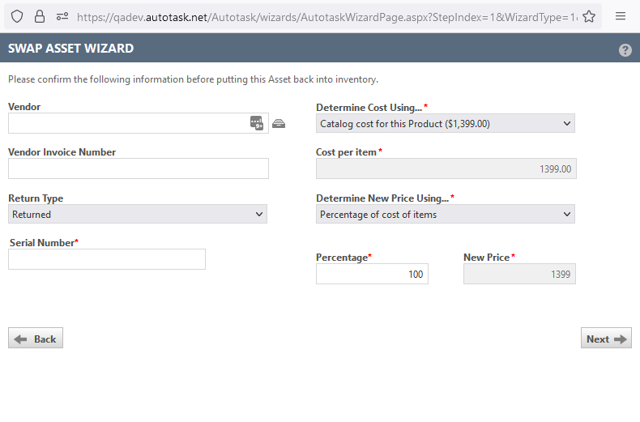Click the Serial Number input box
This screenshot has width=640, height=422.
coord(107,259)
